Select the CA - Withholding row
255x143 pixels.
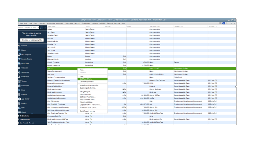pyautogui.click(x=141, y=101)
